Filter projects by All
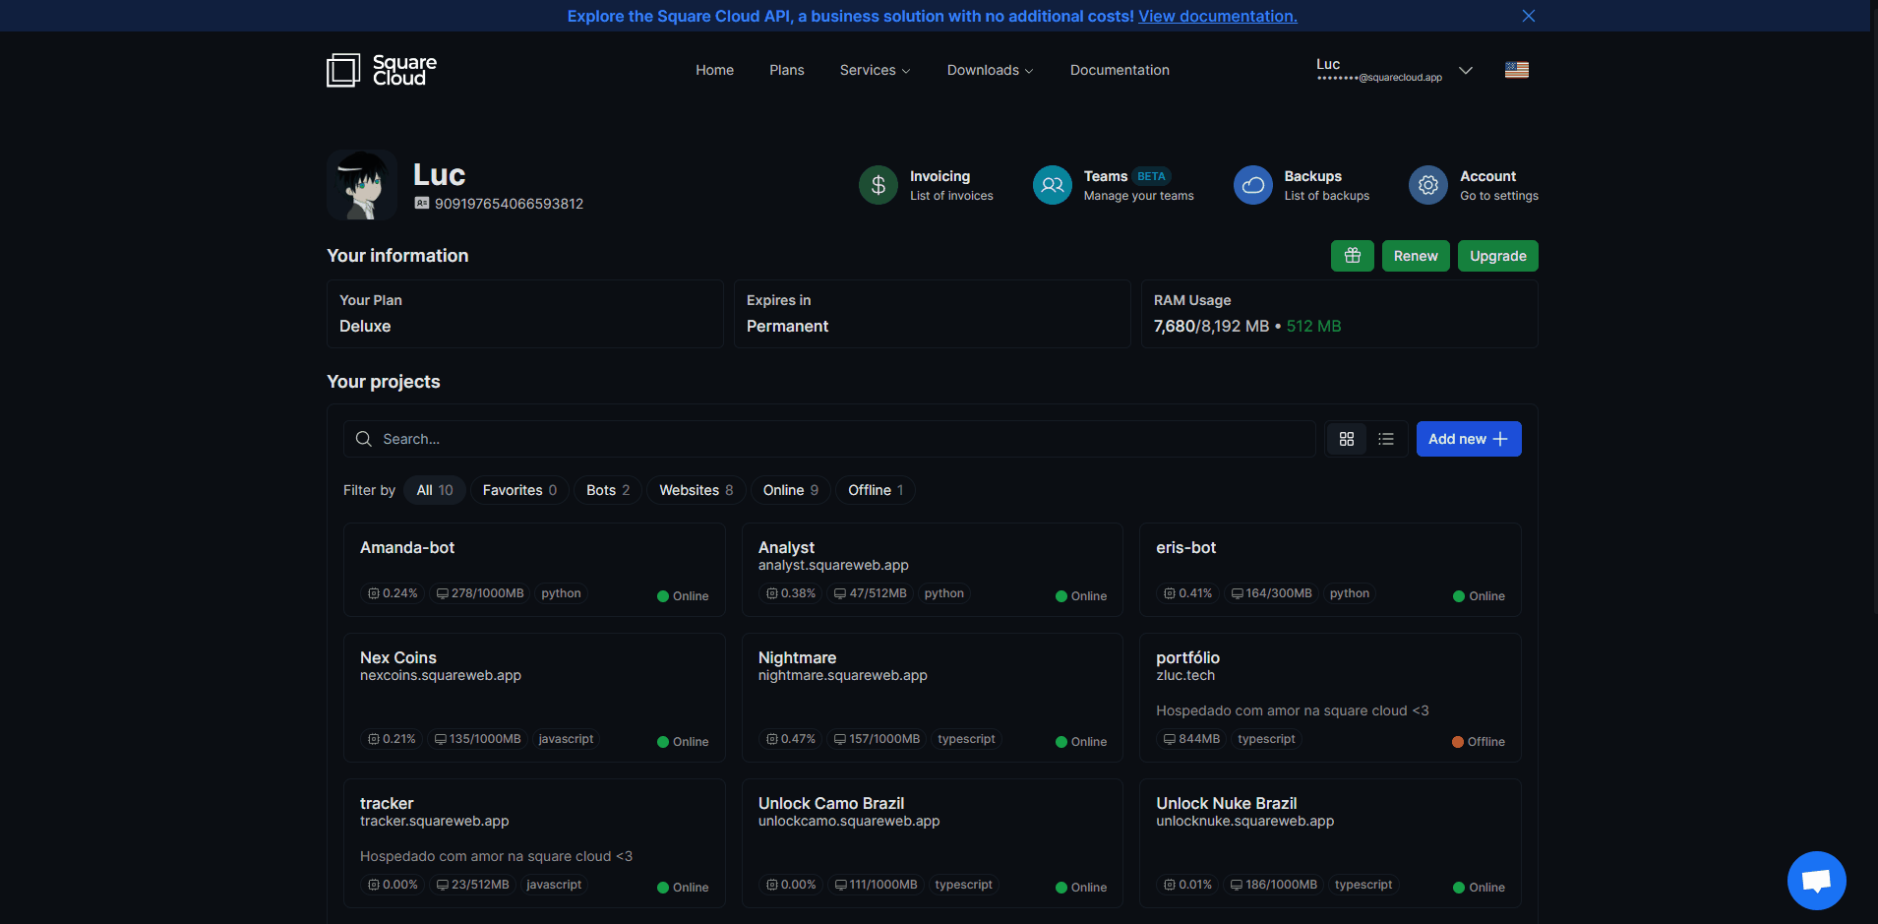 pyautogui.click(x=435, y=490)
